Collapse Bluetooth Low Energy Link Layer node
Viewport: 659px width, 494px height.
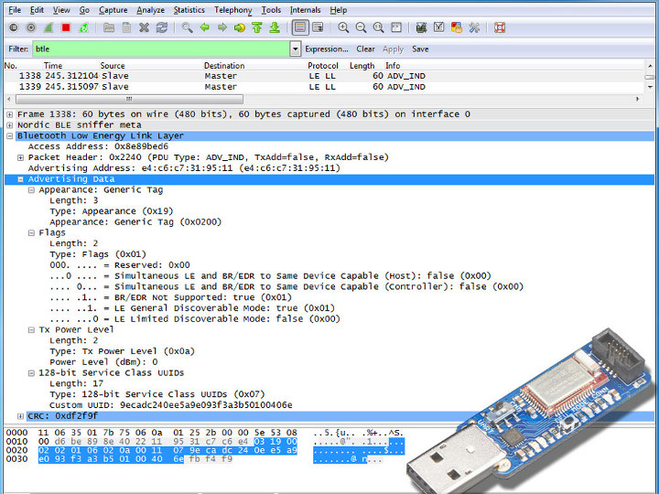coord(10,136)
